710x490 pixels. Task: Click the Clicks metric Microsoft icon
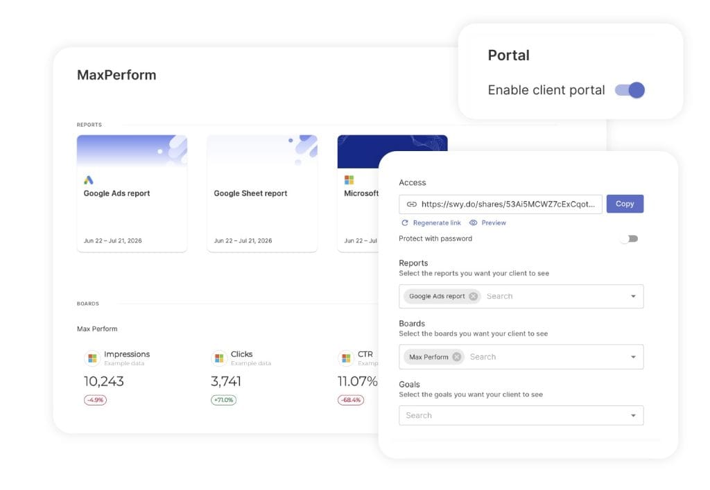tap(219, 358)
